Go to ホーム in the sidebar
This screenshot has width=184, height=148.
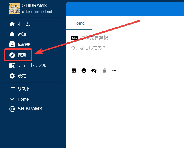coord(24,24)
